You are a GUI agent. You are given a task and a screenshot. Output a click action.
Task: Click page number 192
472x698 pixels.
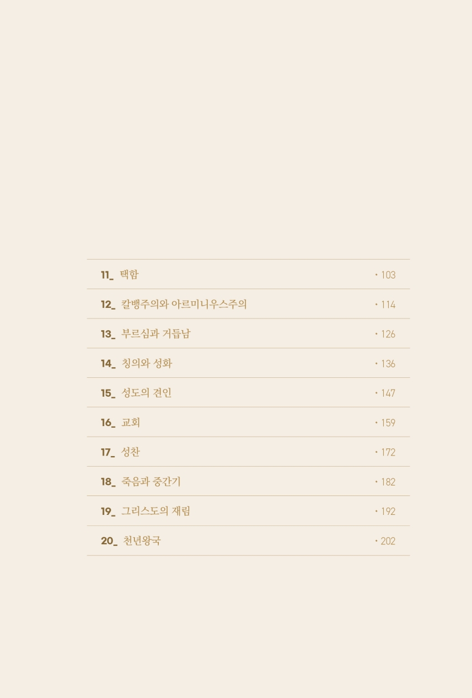point(388,512)
